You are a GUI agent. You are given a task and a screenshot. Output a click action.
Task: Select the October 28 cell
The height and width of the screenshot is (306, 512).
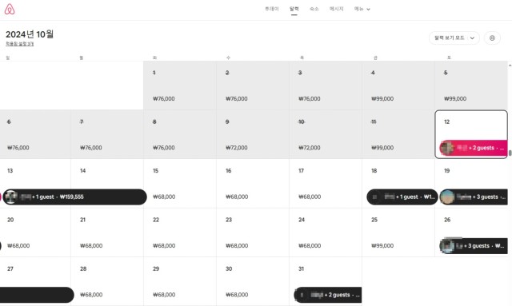tap(107, 281)
